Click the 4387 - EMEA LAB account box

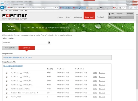tap(121, 18)
